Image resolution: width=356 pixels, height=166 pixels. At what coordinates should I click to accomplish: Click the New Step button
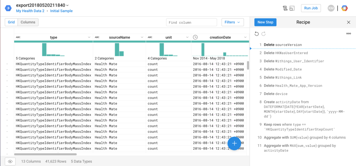point(265,22)
